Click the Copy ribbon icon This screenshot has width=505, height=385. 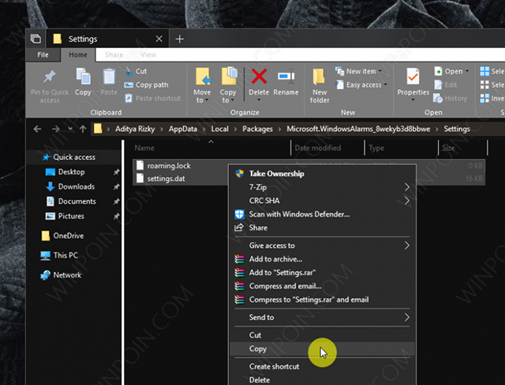point(83,77)
